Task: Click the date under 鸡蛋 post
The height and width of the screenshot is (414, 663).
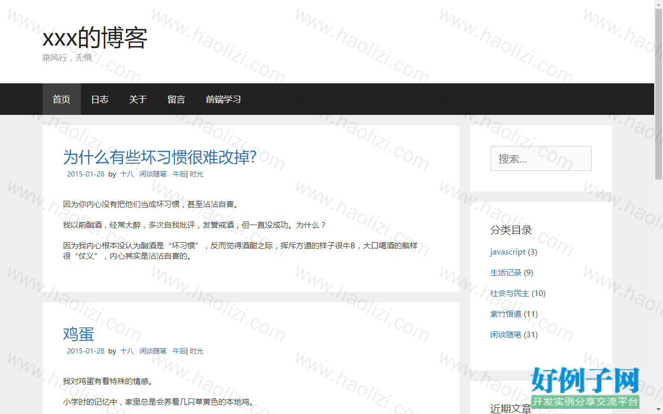Action: coord(85,351)
